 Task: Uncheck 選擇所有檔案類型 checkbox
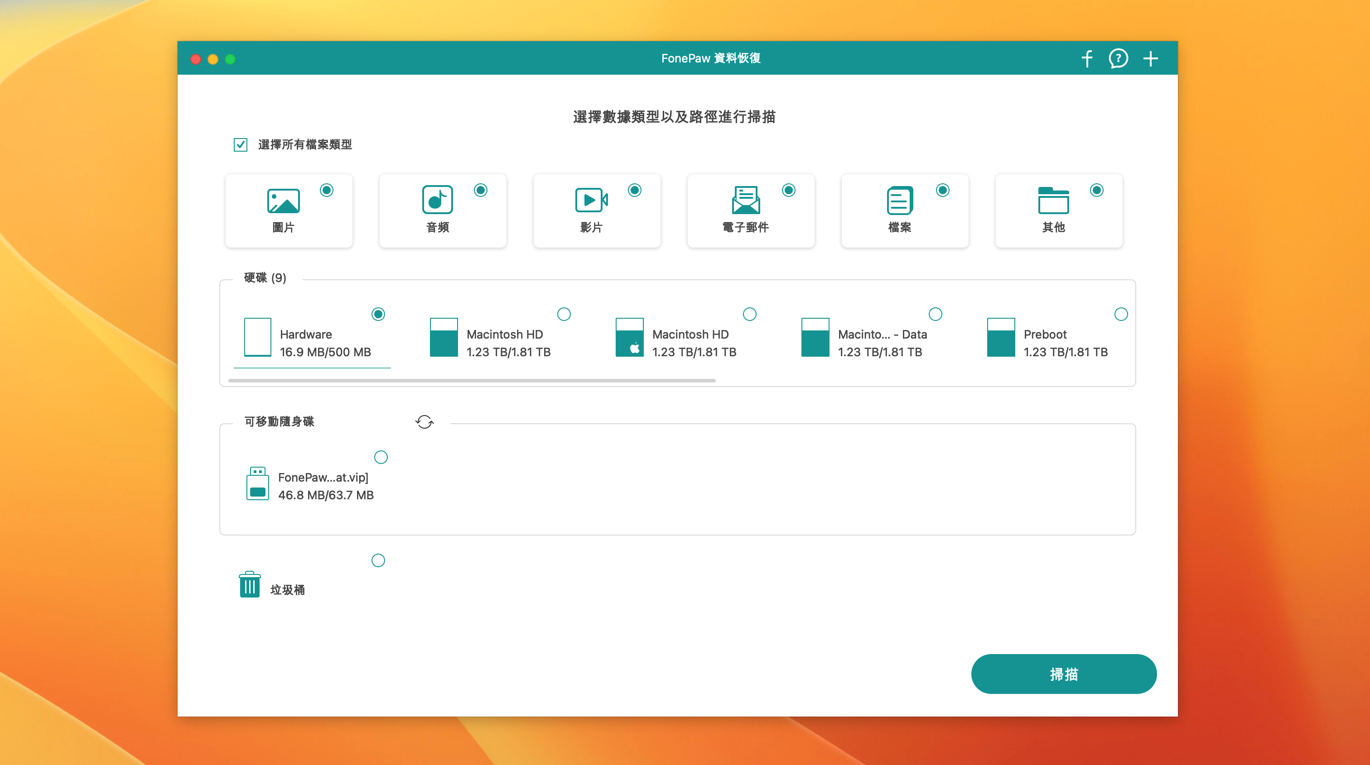[x=241, y=144]
